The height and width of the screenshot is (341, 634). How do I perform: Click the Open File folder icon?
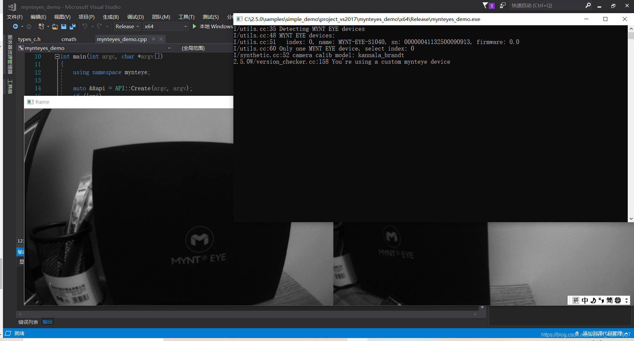tap(55, 27)
